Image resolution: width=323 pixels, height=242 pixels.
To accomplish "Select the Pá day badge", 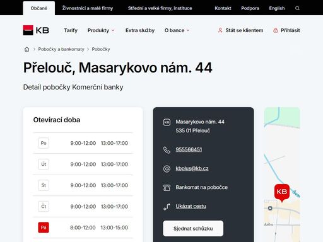I will tap(44, 228).
